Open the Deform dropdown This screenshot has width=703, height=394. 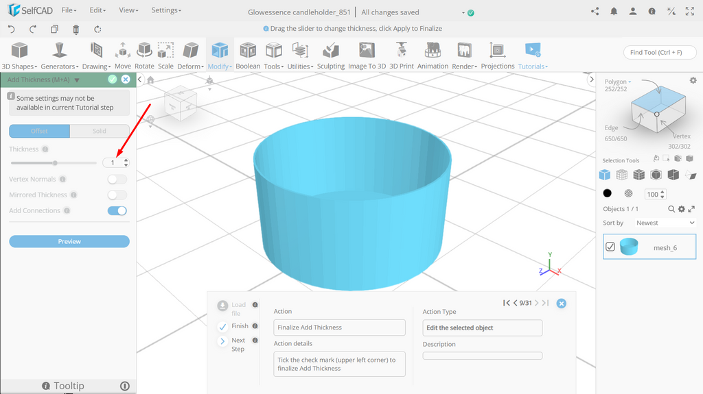coord(191,56)
